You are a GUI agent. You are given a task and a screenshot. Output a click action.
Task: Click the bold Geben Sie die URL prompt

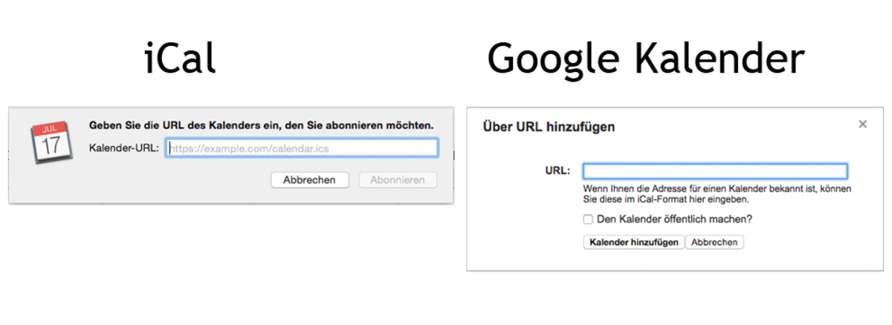tap(261, 125)
